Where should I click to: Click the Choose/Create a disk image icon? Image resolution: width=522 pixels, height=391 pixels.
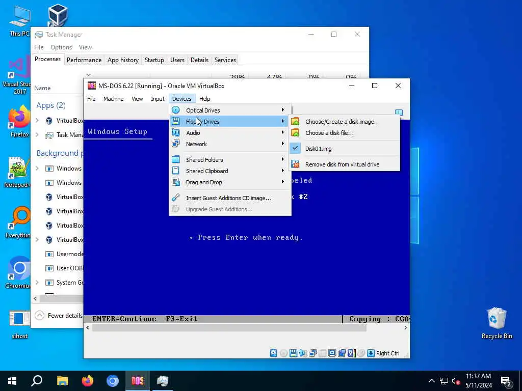pyautogui.click(x=295, y=122)
